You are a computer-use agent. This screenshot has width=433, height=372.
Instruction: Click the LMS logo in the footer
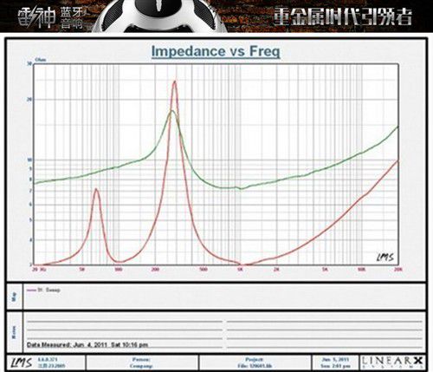click(x=21, y=362)
